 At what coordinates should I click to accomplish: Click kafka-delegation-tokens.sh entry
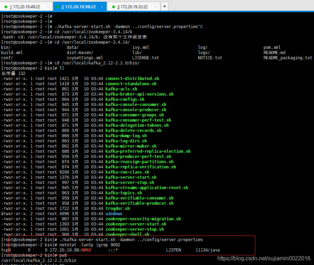click(x=137, y=125)
